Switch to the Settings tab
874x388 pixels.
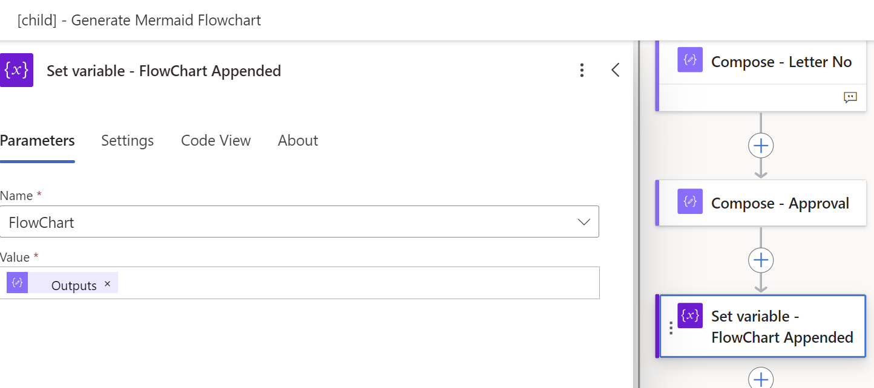click(x=127, y=140)
